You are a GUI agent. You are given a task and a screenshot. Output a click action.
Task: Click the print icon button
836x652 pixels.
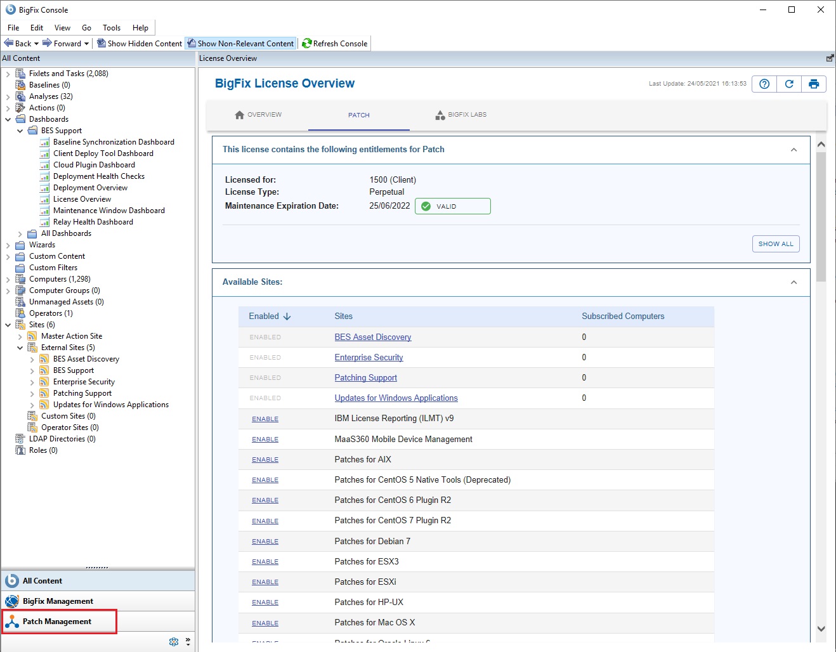click(x=814, y=84)
